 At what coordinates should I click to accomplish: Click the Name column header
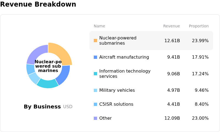(x=99, y=26)
